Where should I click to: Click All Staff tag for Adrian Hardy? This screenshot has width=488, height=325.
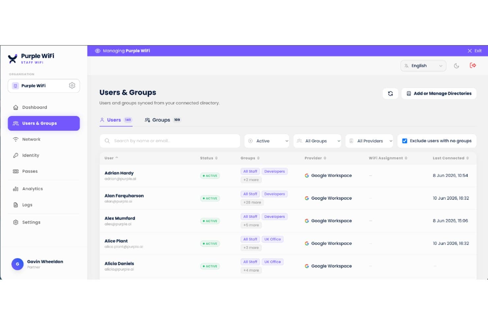[250, 171]
